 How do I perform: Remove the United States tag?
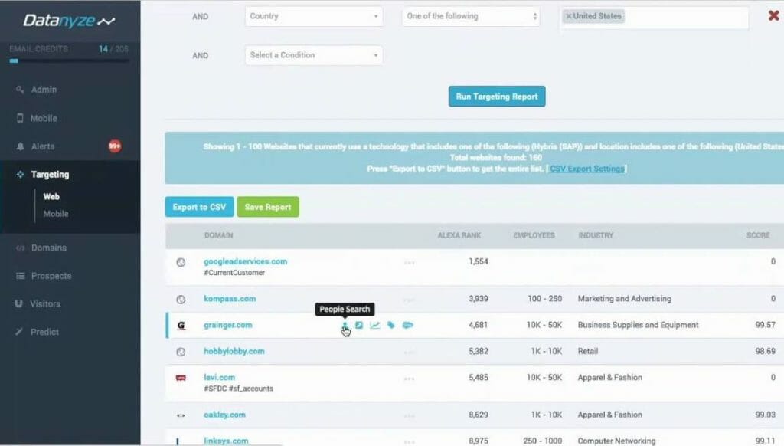(x=569, y=16)
